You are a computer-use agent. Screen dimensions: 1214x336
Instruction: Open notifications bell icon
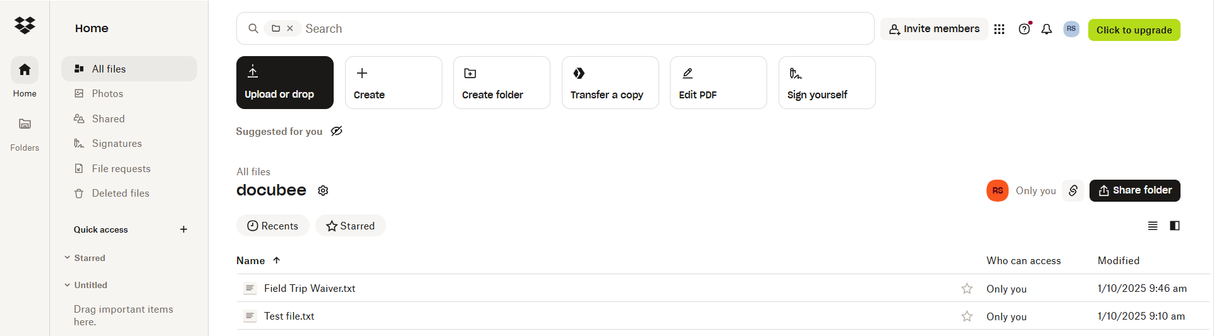[x=1047, y=29]
